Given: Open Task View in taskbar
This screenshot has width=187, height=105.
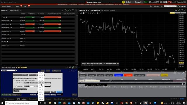Looking at the screenshot, I should (x=45, y=103).
